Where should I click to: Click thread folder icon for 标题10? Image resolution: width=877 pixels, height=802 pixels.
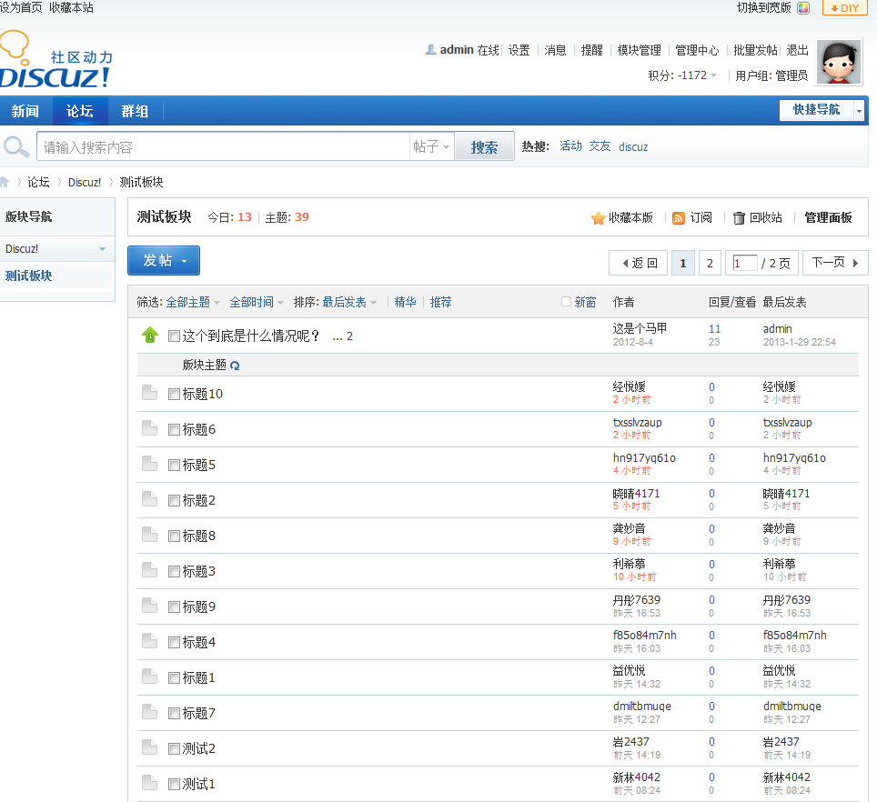coord(149,393)
